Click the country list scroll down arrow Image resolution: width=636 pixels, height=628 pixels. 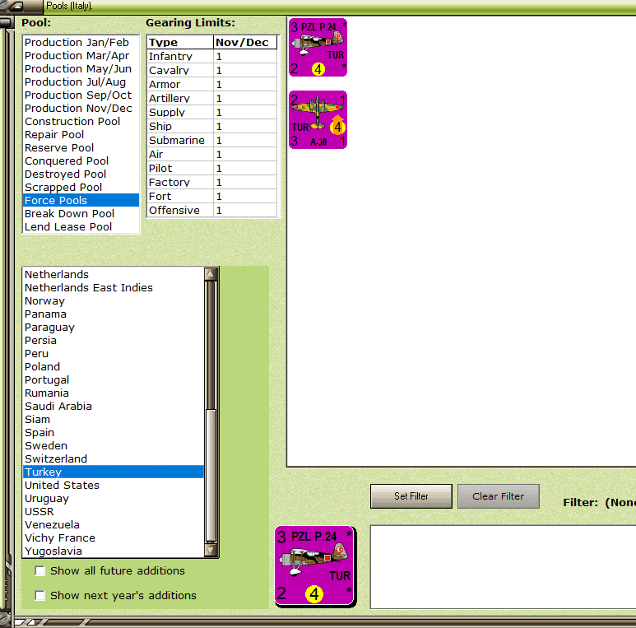[x=211, y=550]
